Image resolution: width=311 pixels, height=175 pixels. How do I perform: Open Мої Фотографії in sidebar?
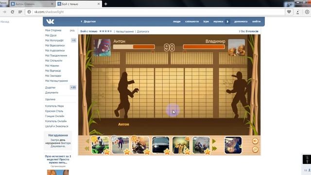(54, 40)
